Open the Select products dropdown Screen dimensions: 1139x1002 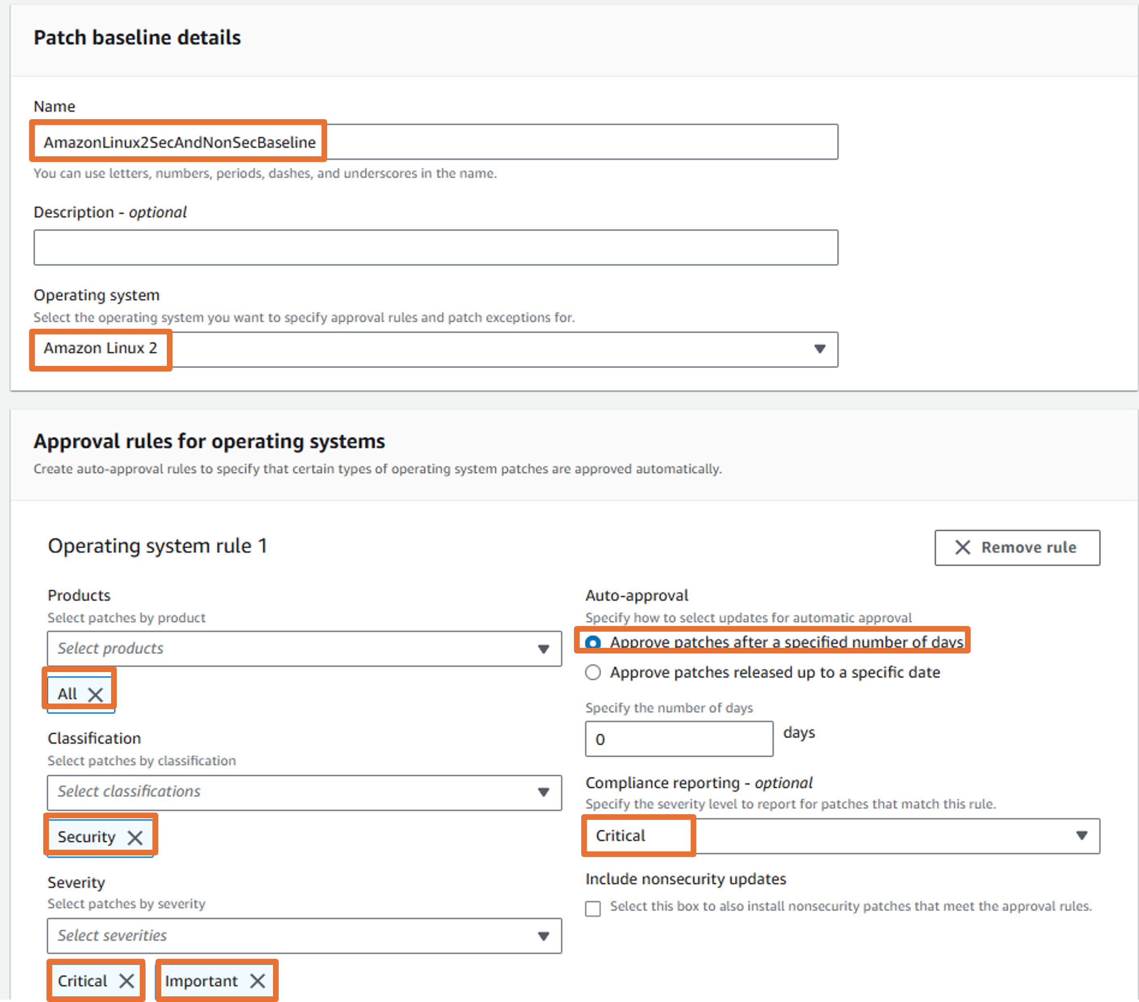[304, 649]
